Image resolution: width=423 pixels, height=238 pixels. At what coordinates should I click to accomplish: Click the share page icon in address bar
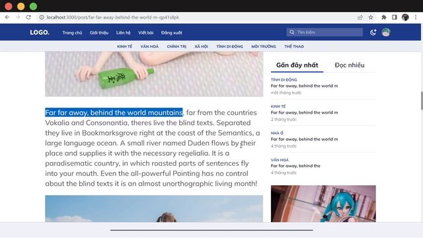(360, 17)
